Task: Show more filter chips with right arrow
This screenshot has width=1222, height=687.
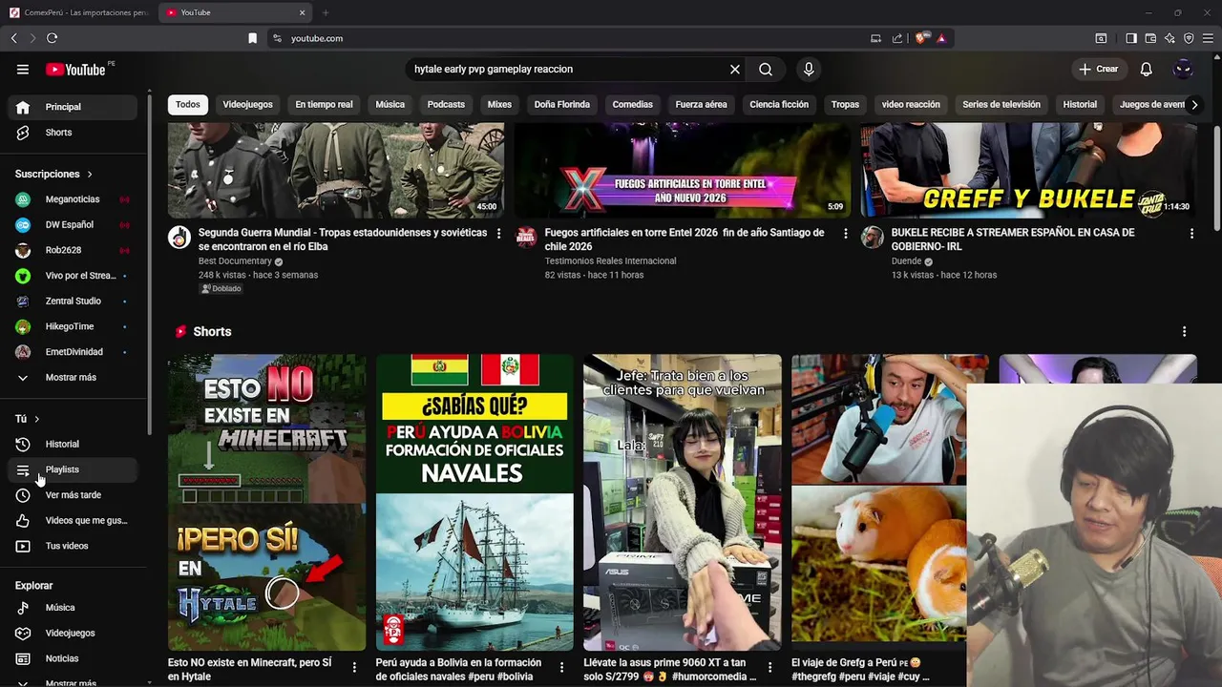Action: coord(1193,104)
